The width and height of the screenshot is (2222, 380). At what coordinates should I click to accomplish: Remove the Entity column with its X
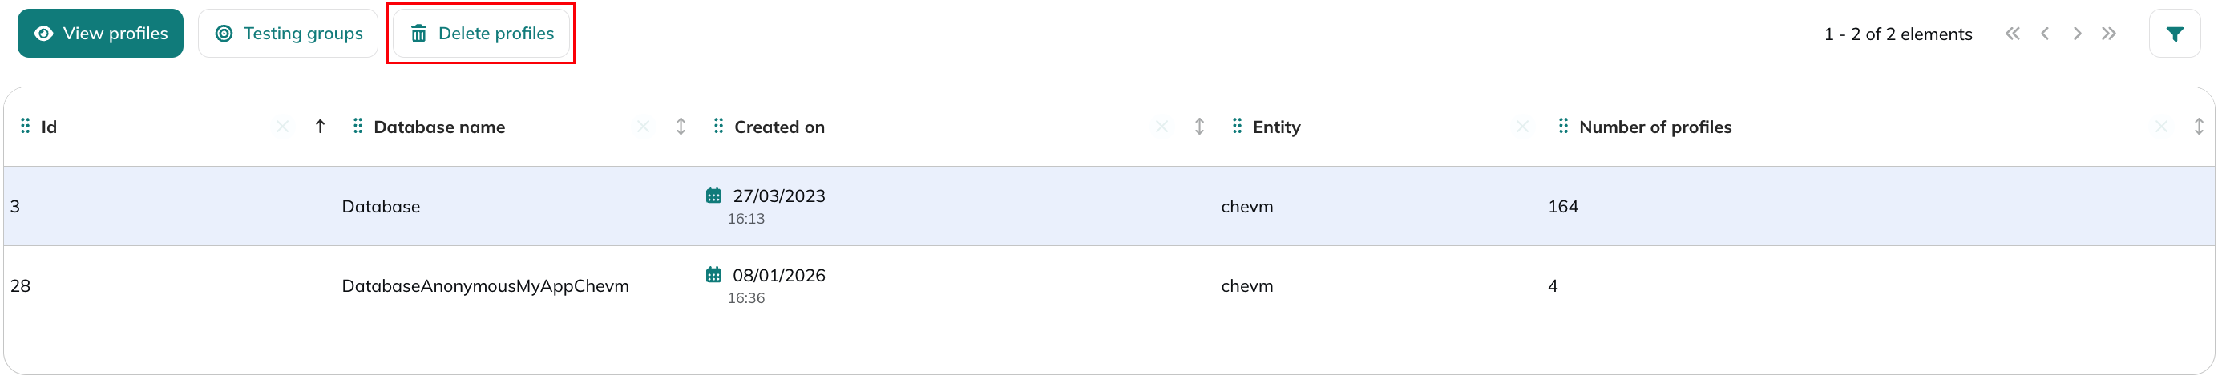pos(1522,127)
